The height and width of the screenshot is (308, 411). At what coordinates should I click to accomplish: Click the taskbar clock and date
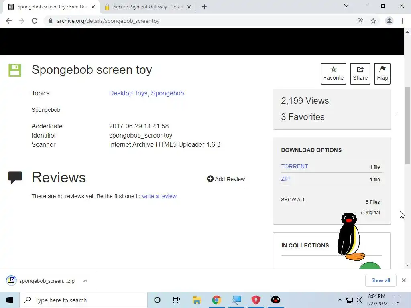pyautogui.click(x=376, y=300)
